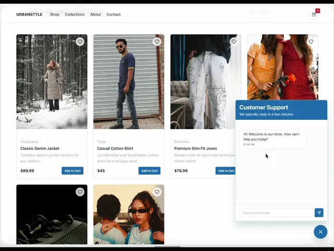Open the About page

96,14
